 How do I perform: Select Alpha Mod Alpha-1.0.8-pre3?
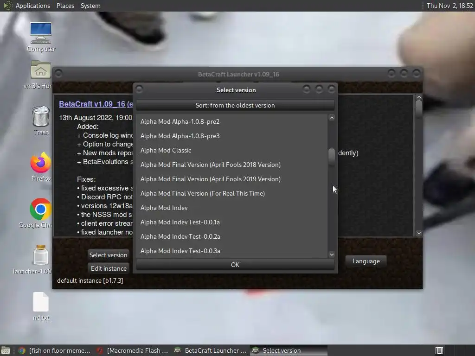(x=232, y=136)
